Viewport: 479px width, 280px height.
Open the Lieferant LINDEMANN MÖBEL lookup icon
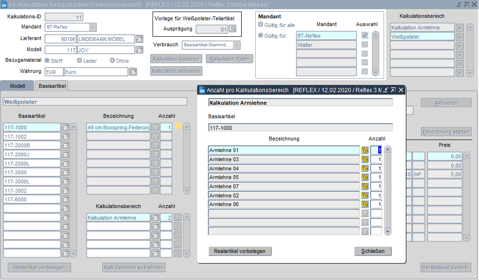[x=139, y=39]
